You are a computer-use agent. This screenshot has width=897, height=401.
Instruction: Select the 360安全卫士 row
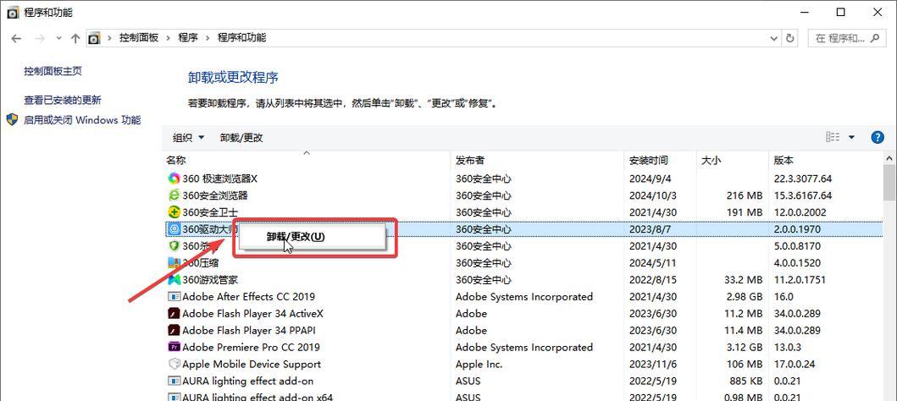(523, 212)
